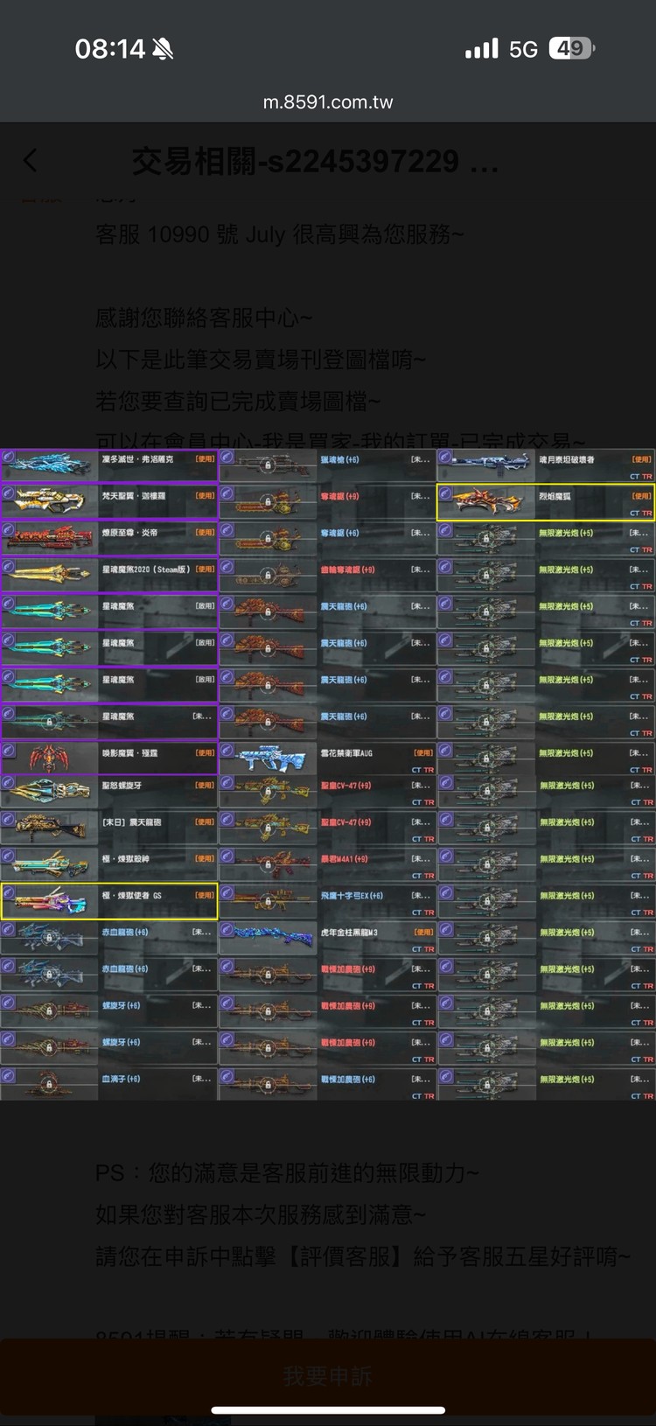Tap the [使用] tag on 烈焰魔狐 row
The width and height of the screenshot is (656, 1426).
pos(642,496)
